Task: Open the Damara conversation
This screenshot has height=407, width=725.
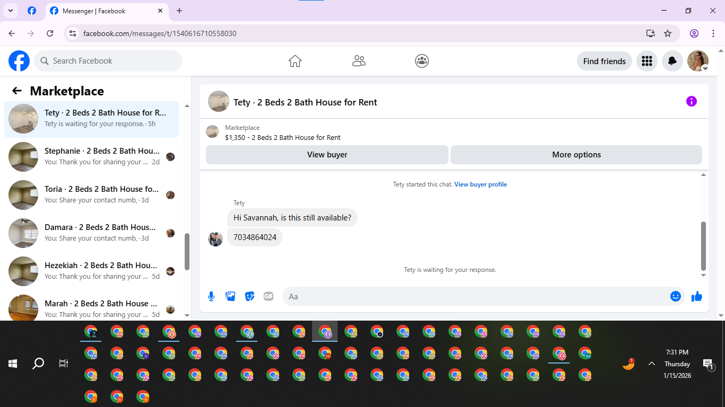Action: pyautogui.click(x=91, y=233)
